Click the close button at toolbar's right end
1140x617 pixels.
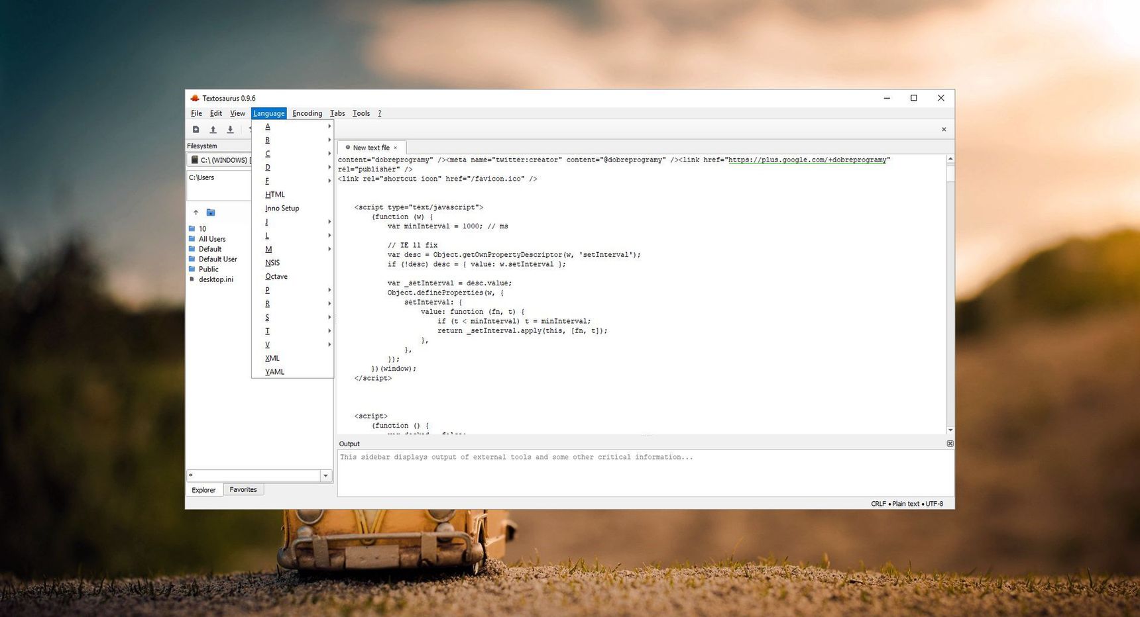944,129
